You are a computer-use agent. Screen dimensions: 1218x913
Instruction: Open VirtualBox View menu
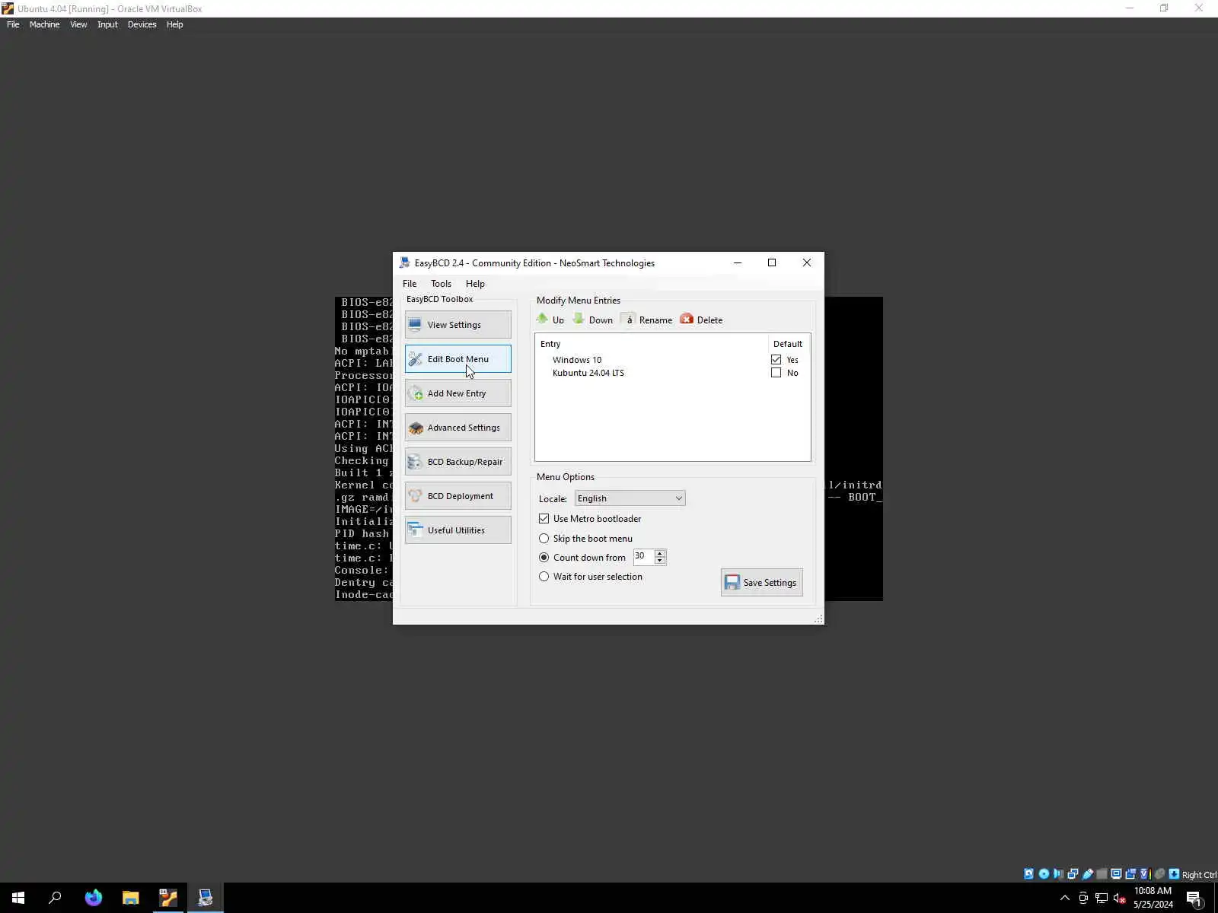tap(78, 24)
